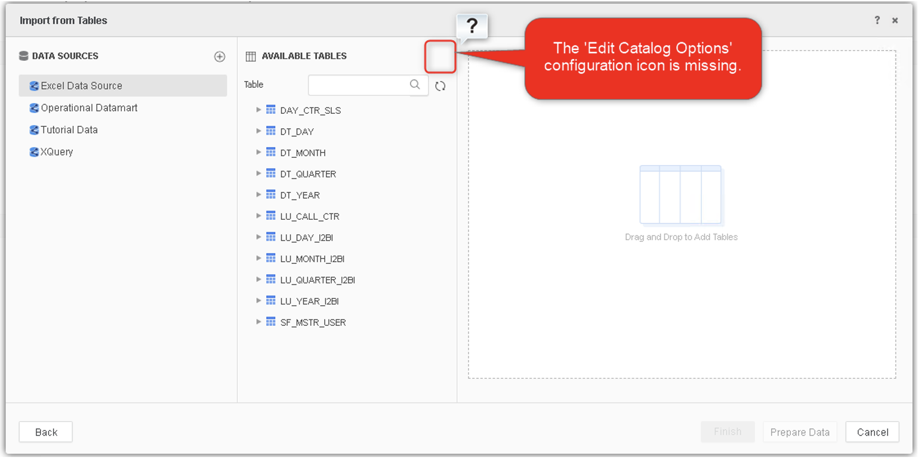Screen dimensions: 918x460
Task: Click the add data source plus icon
Action: point(220,57)
